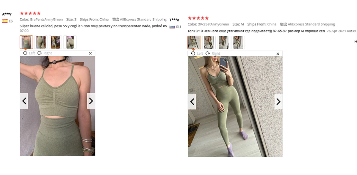Select fourth thumbnail of Russian review

238,42
